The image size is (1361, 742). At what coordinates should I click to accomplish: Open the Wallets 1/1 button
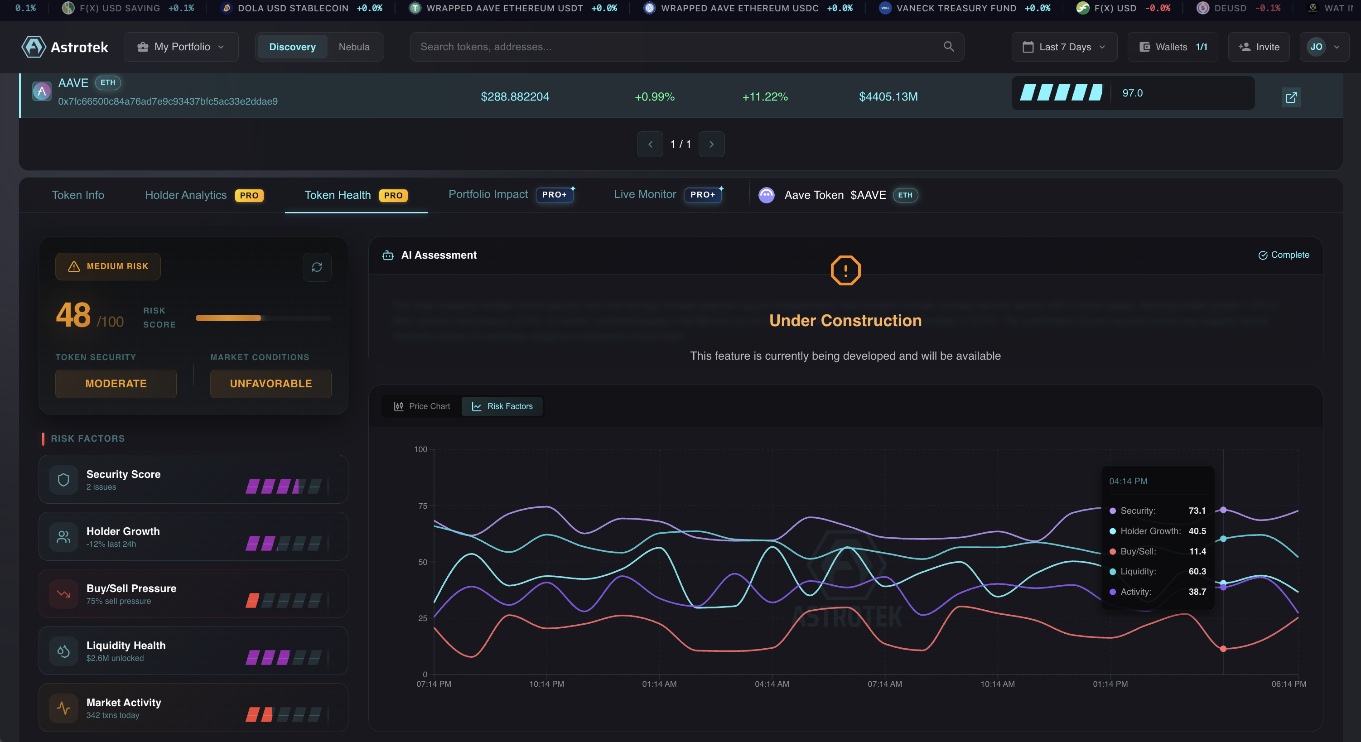1173,47
